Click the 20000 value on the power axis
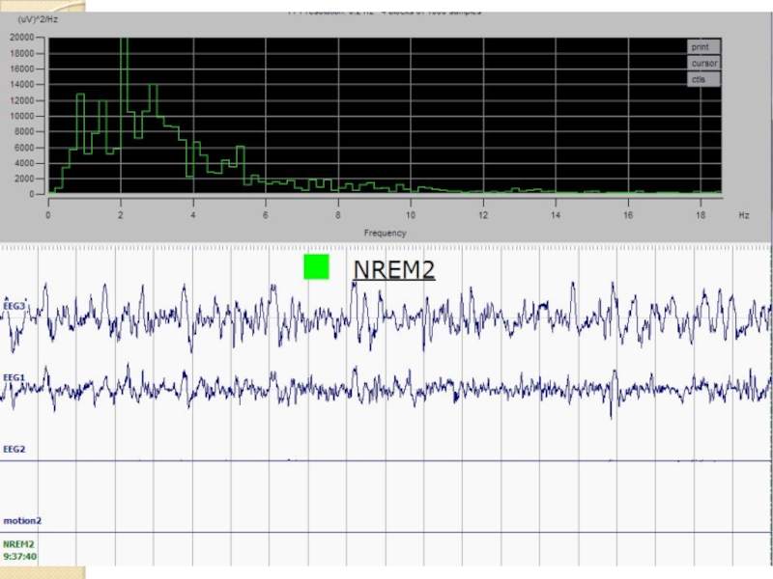 point(21,37)
